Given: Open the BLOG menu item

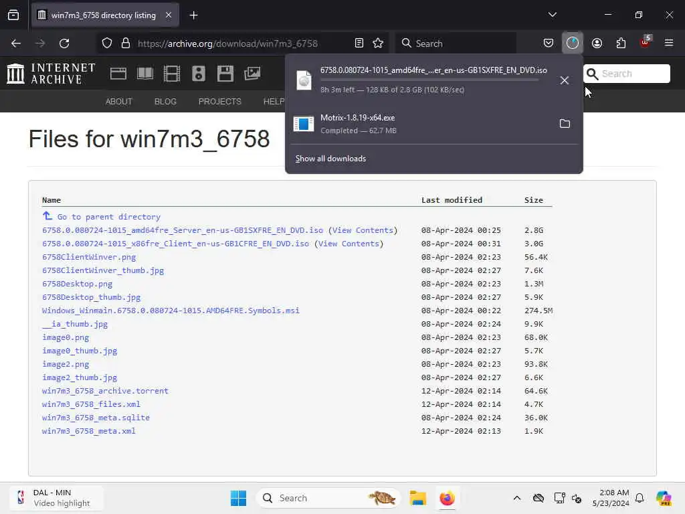Looking at the screenshot, I should click(165, 102).
